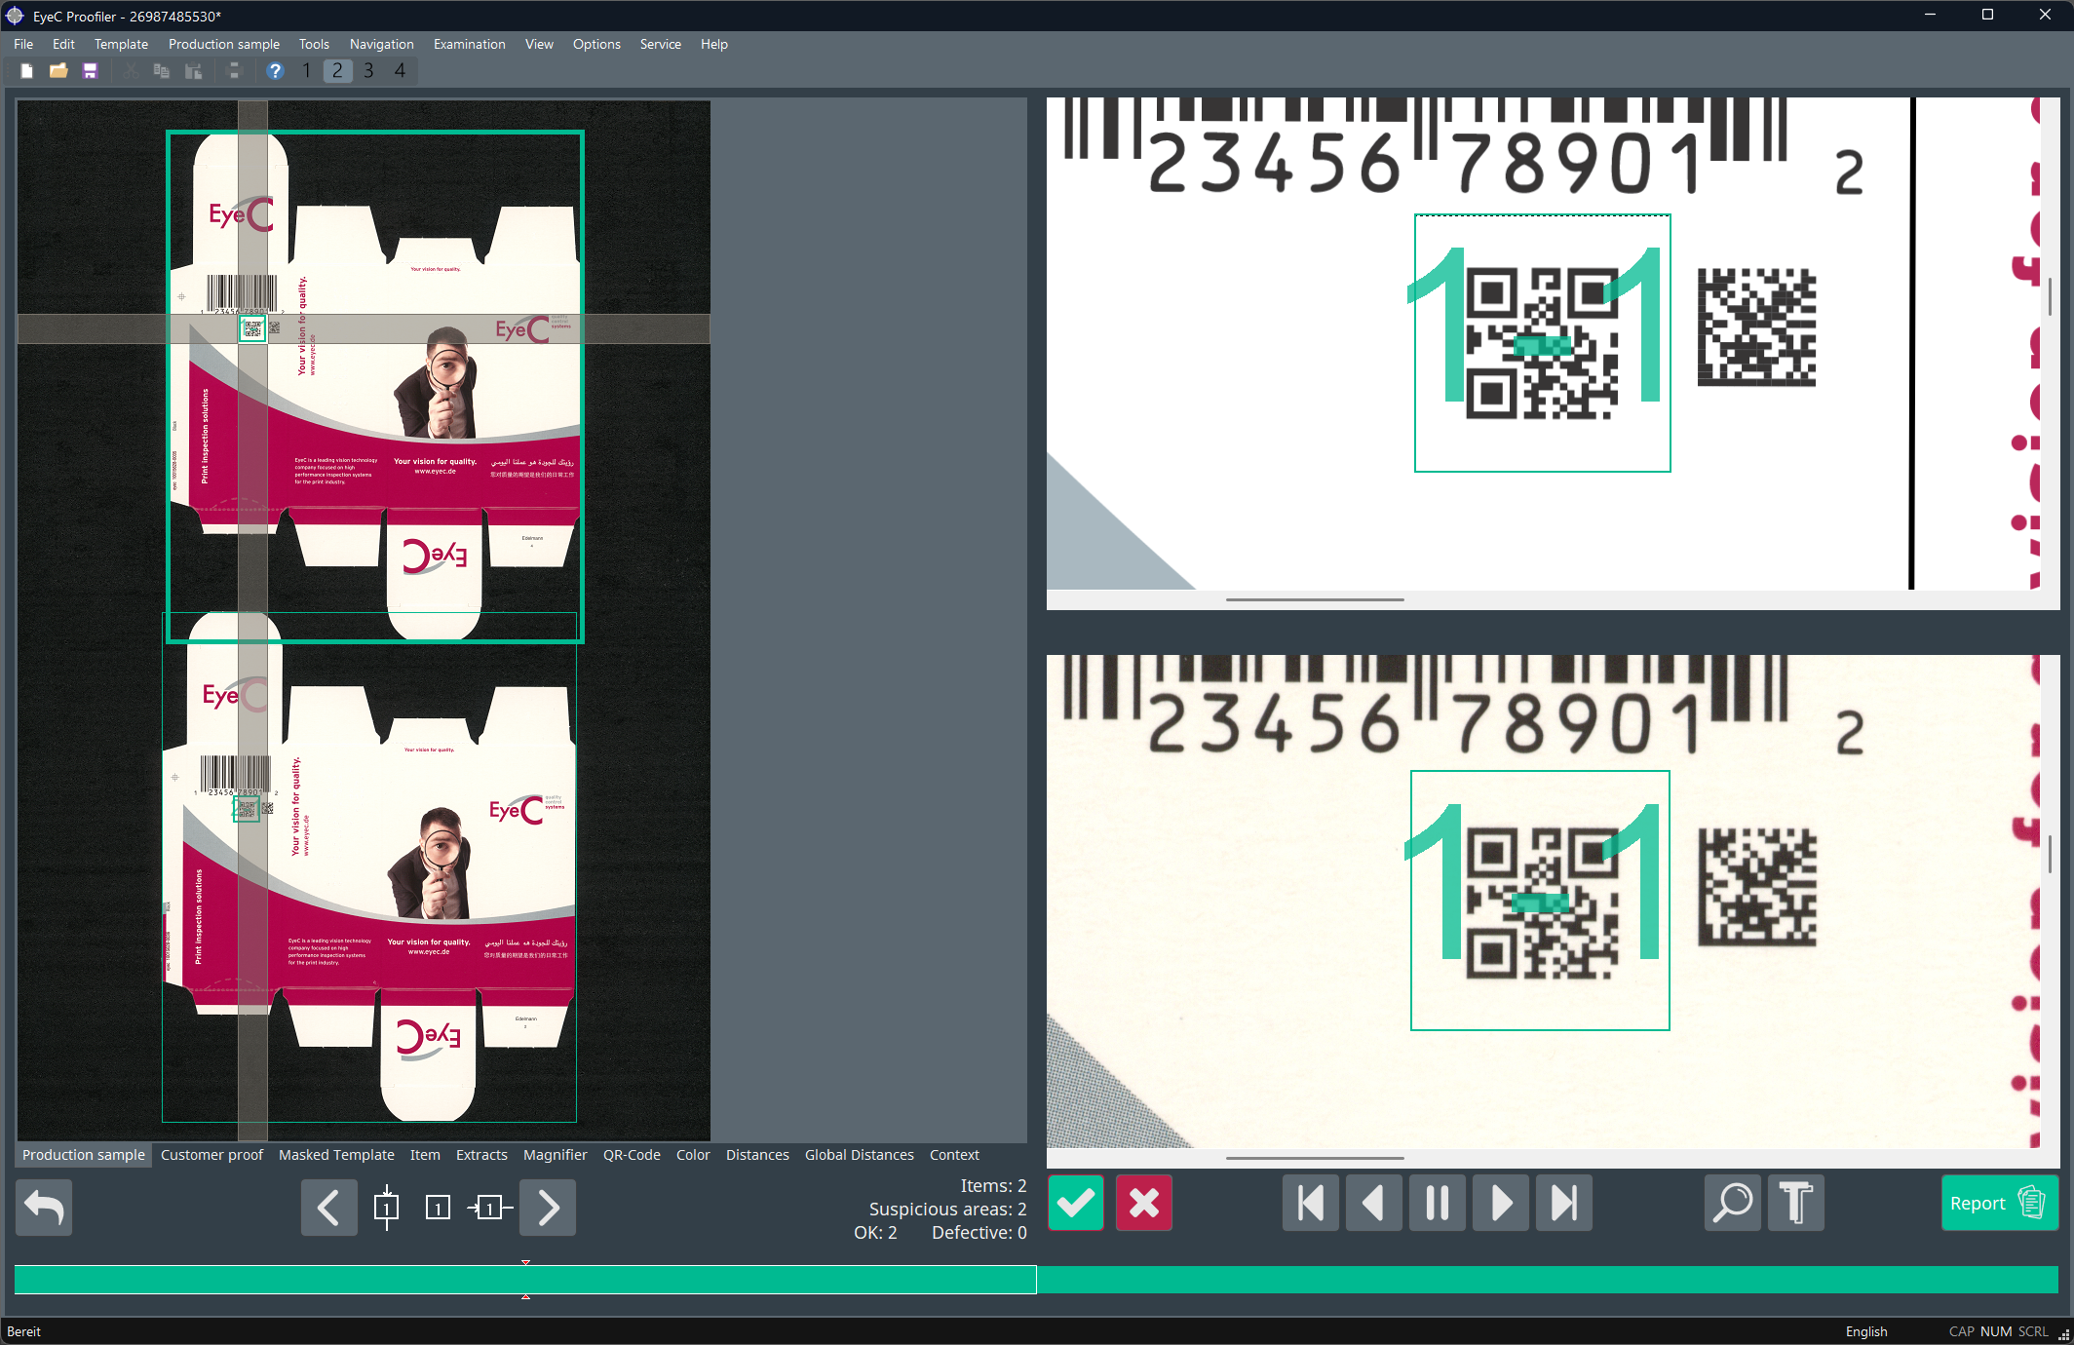Switch to the Masked Template tab
Image resolution: width=2074 pixels, height=1345 pixels.
(x=336, y=1155)
